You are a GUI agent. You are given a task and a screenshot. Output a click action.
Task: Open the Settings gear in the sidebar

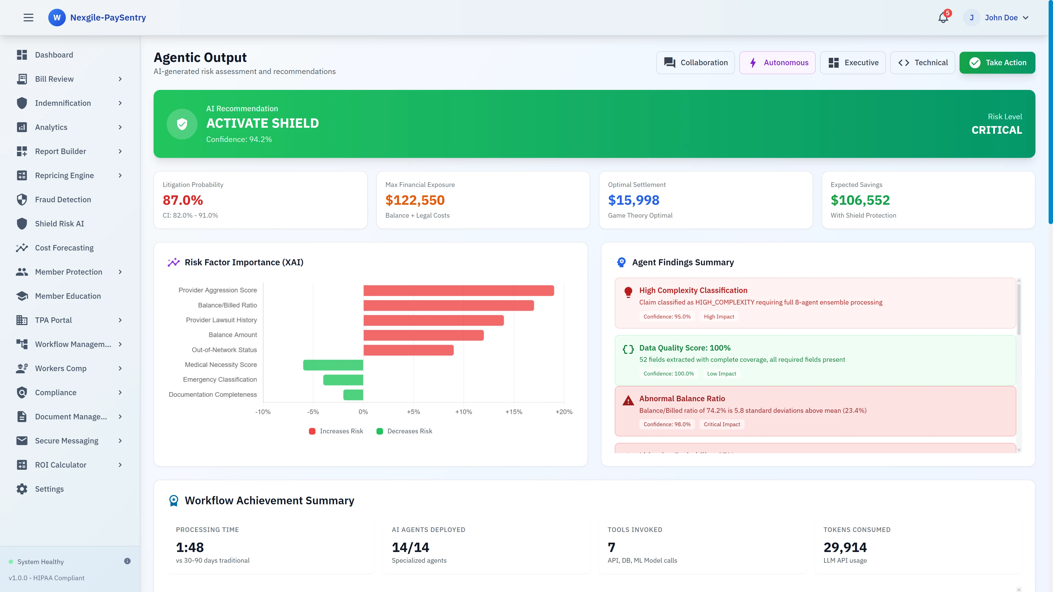pyautogui.click(x=22, y=489)
